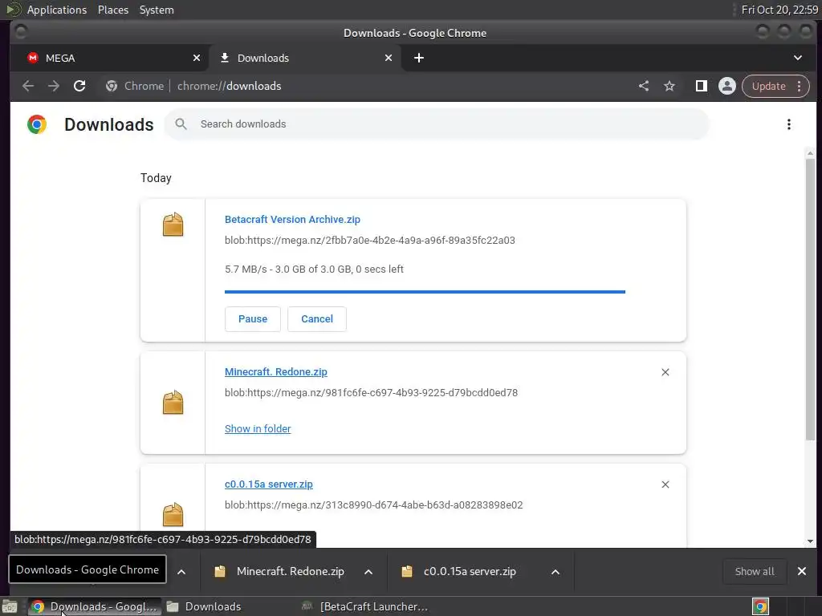Click the search magnifier icon
The image size is (822, 616).
click(x=181, y=124)
